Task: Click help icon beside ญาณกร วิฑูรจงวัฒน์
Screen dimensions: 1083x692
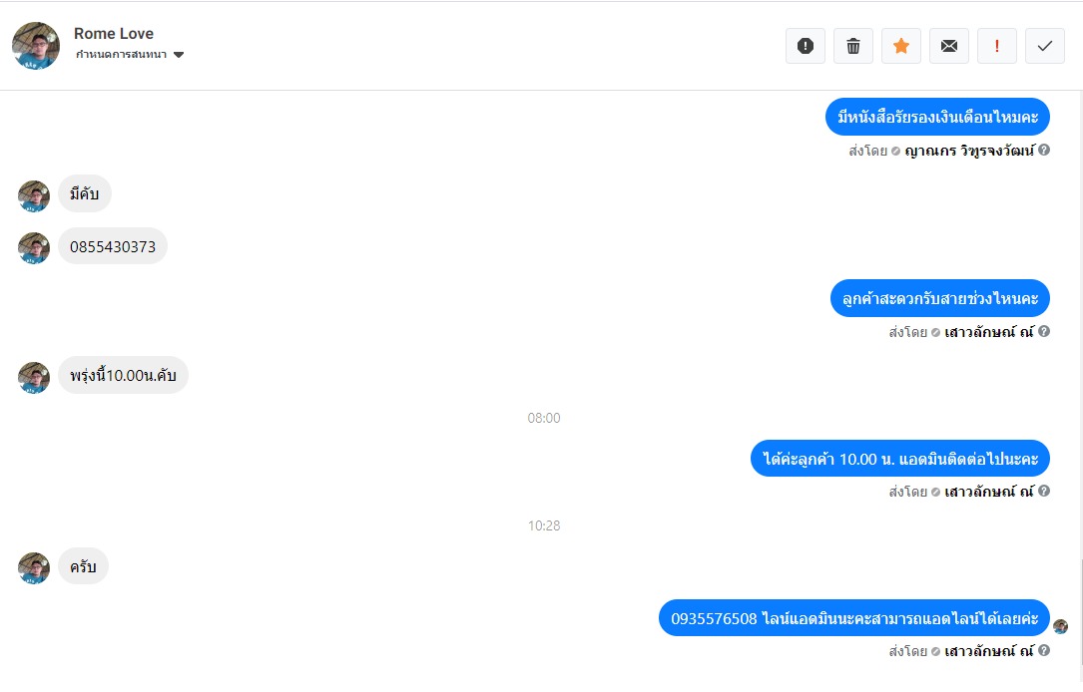Action: pyautogui.click(x=1044, y=150)
